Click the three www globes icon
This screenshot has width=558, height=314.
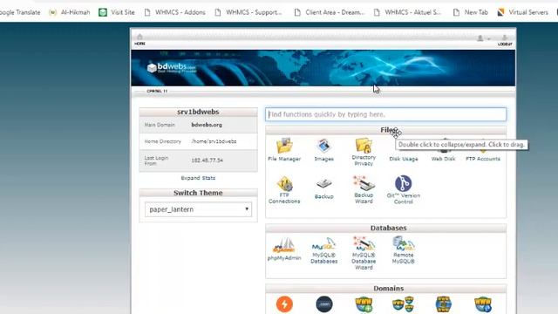pyautogui.click(x=403, y=304)
